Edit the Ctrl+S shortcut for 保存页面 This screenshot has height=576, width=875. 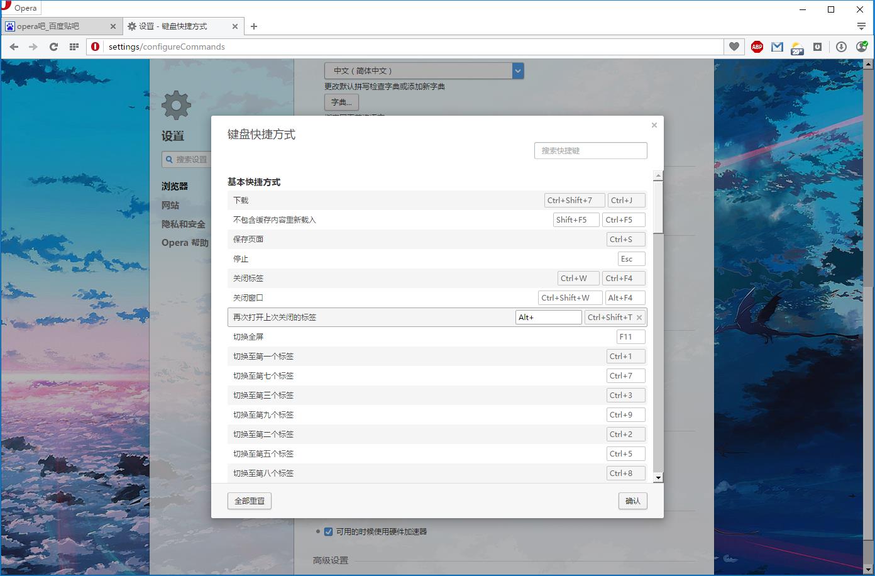click(626, 240)
